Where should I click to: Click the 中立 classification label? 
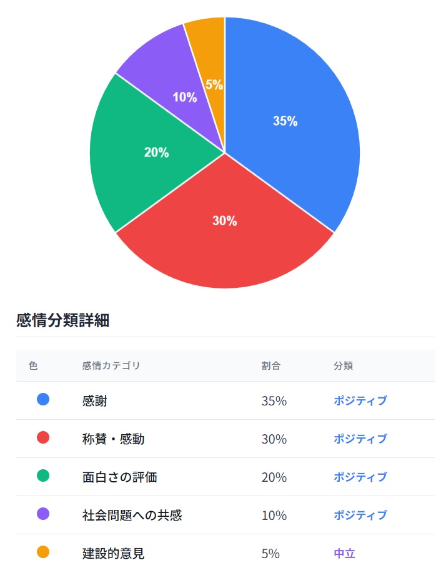pos(344,553)
